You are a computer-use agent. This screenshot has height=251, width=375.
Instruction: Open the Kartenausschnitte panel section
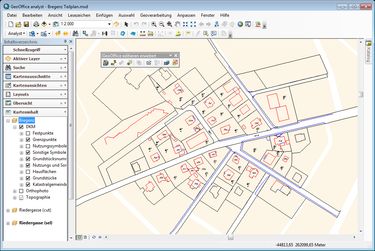click(32, 77)
